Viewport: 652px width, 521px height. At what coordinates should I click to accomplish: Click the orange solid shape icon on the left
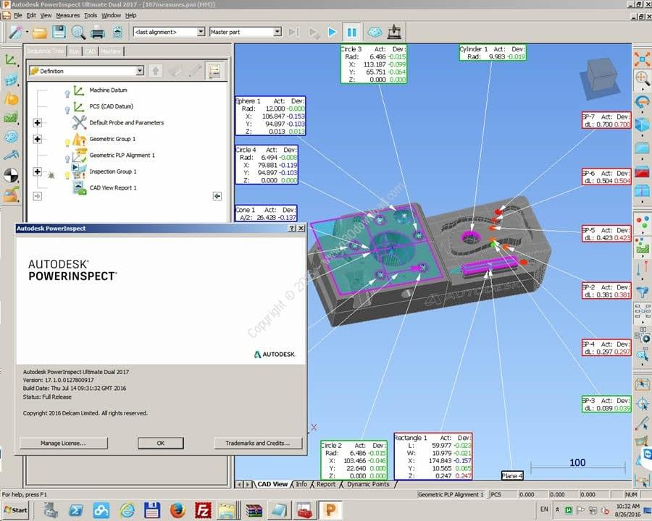(11, 98)
